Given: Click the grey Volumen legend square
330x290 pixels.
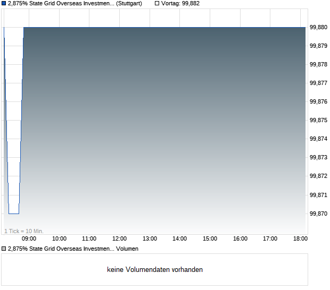Looking at the screenshot, I should pos(4,249).
